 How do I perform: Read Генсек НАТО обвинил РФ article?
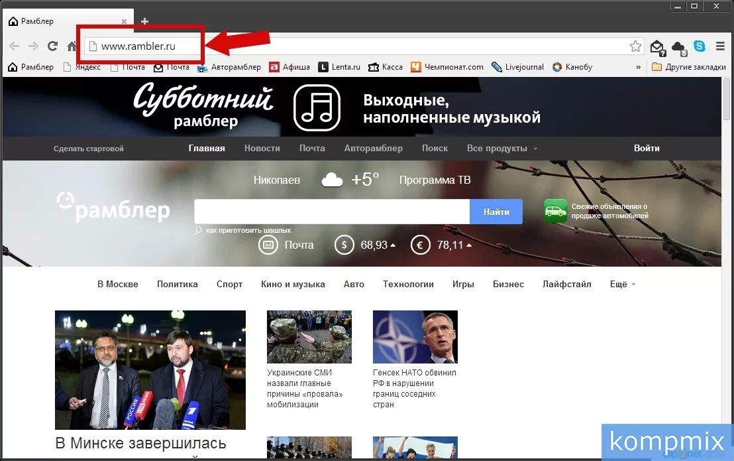414,389
